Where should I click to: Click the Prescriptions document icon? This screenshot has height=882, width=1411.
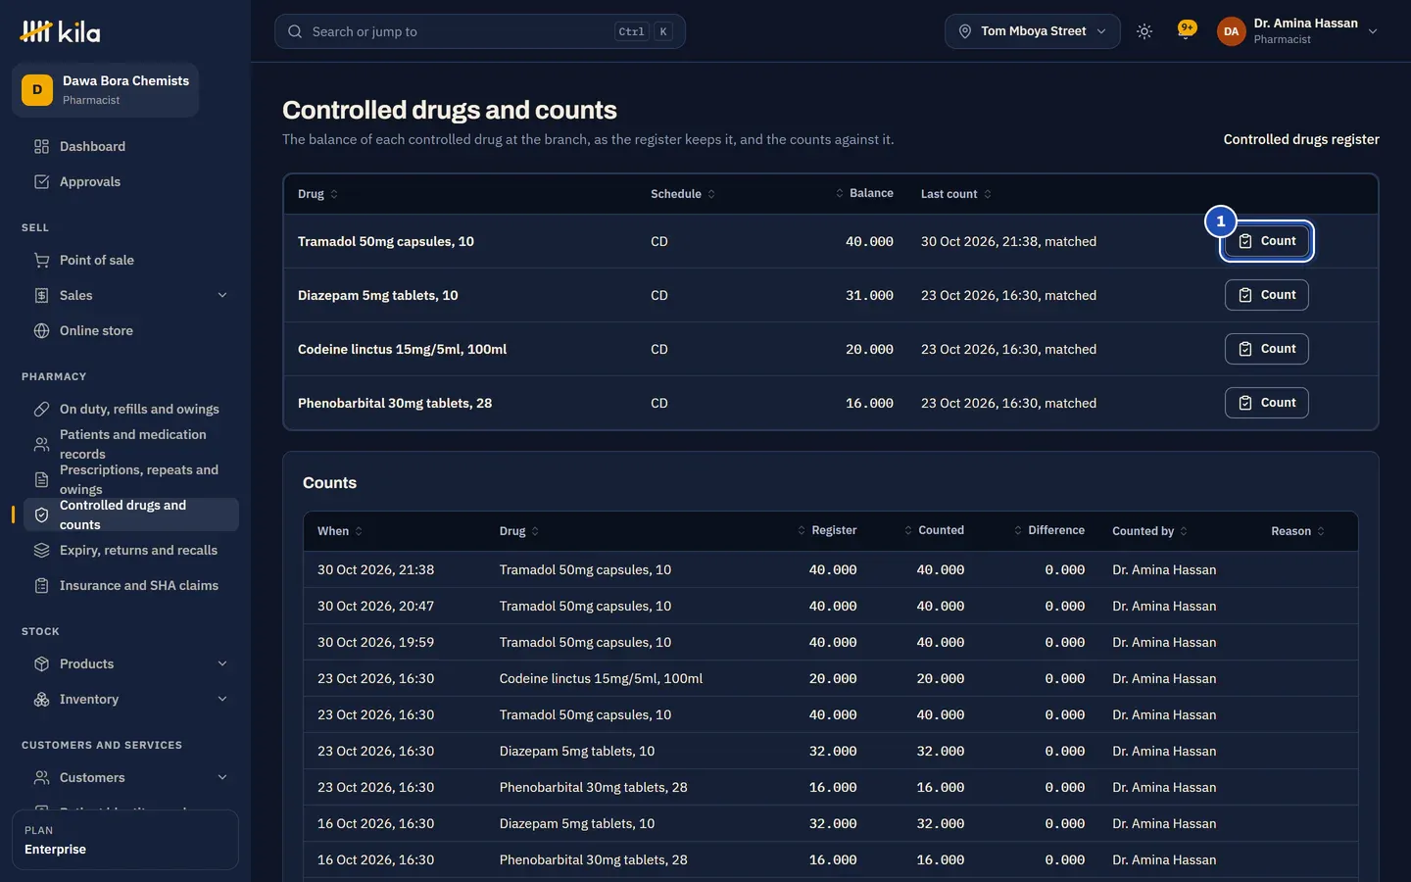click(x=41, y=479)
